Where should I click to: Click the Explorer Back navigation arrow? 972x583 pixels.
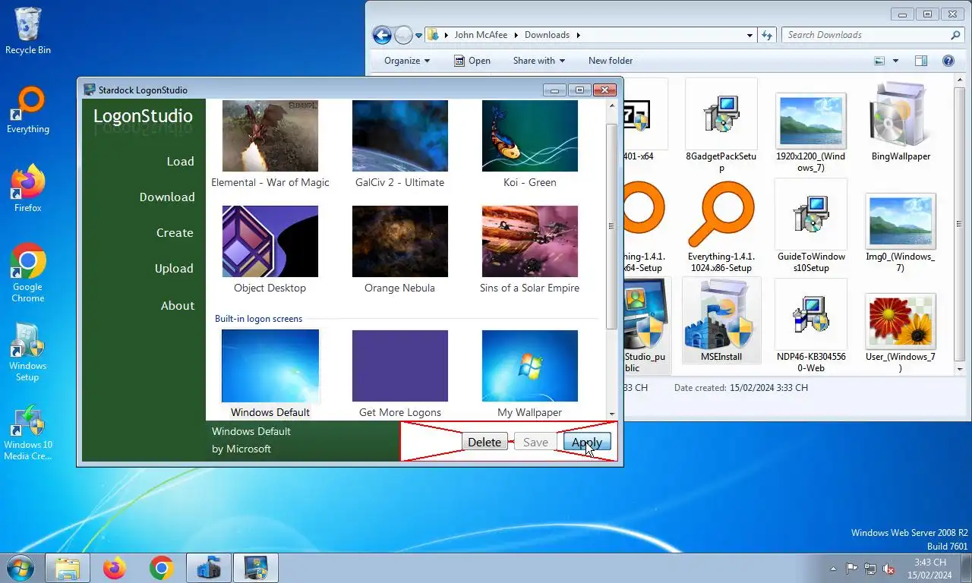pos(382,35)
